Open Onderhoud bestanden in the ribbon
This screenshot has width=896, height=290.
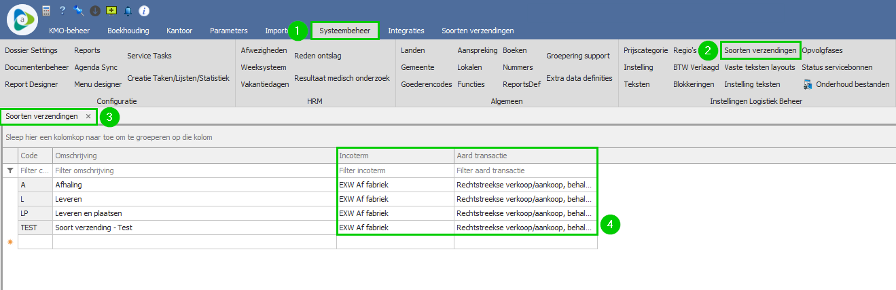(x=846, y=85)
